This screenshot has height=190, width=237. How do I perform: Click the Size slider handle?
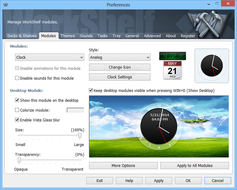[80, 136]
